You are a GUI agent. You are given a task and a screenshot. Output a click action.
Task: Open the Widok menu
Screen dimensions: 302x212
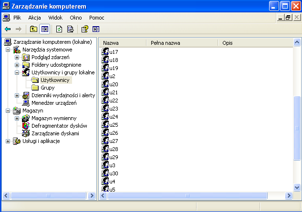tap(55, 18)
